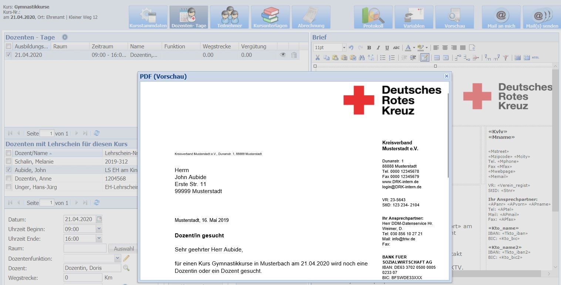Open the Protokoll view

coord(373,17)
